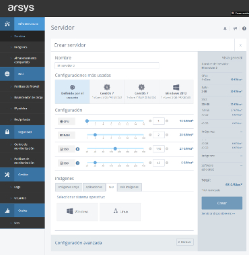The image size is (249, 255).
Task: Click the padlock icon beside Seguridad
Action: (x=7, y=132)
